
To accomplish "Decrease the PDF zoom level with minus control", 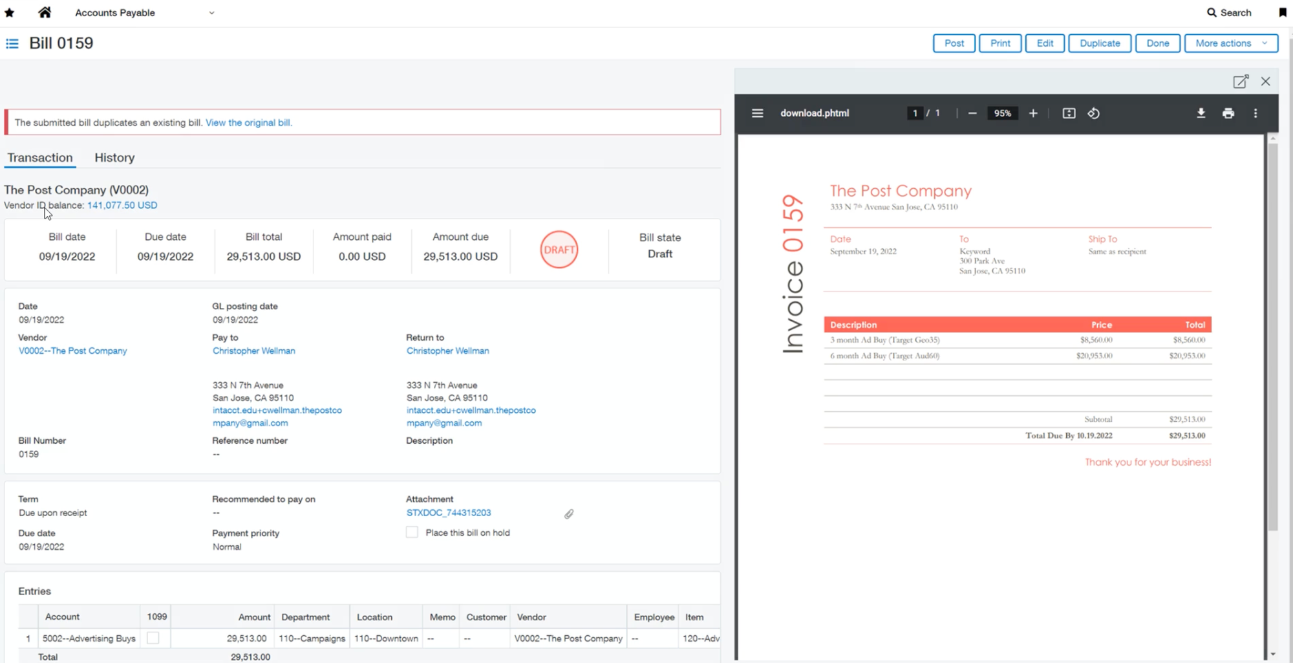I will 972,113.
